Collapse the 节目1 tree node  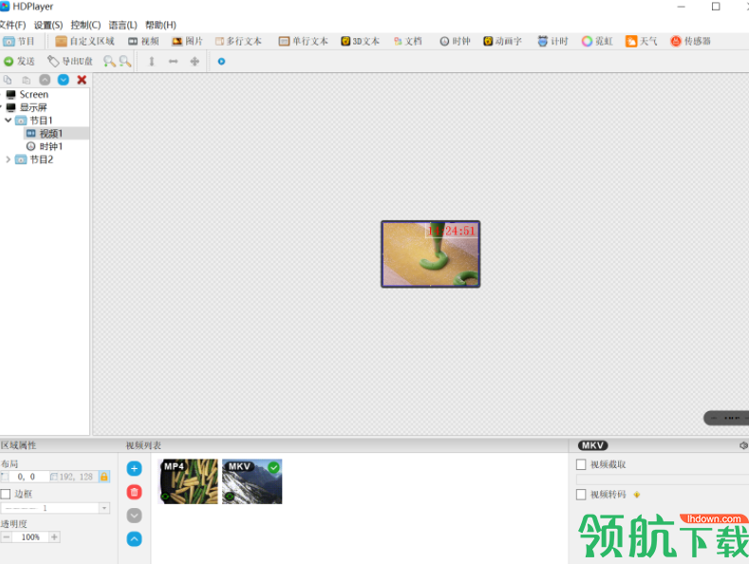click(9, 120)
